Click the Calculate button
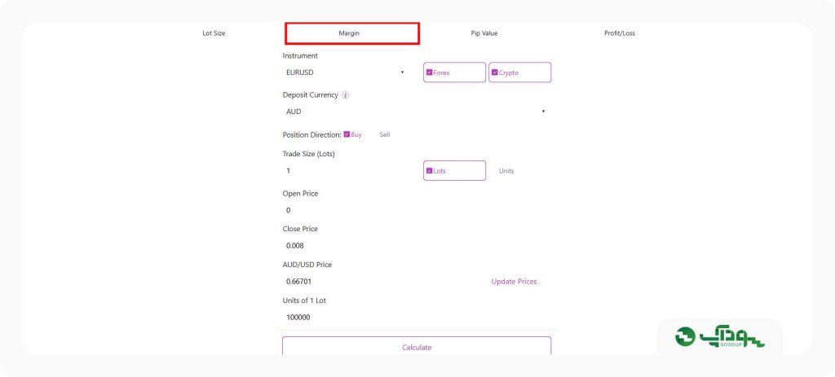Screen dimensions: 835x377 click(x=417, y=347)
